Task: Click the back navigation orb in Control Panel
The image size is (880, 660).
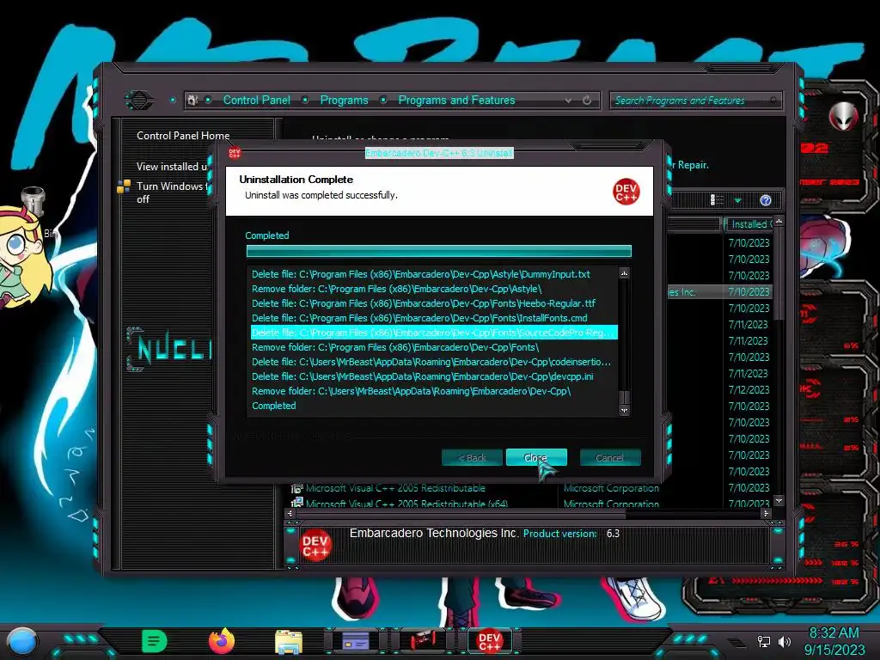Action: (x=138, y=101)
